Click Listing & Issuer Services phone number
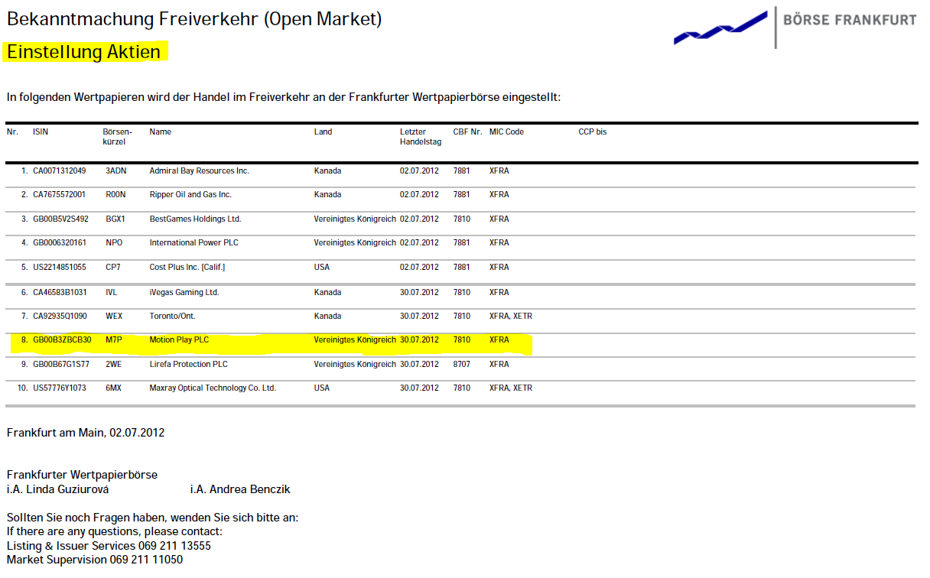Image resolution: width=930 pixels, height=578 pixels. [x=174, y=546]
